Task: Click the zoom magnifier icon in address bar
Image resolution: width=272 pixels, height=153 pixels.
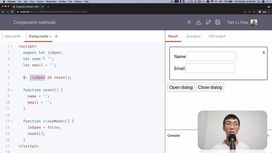Action: [x=249, y=12]
